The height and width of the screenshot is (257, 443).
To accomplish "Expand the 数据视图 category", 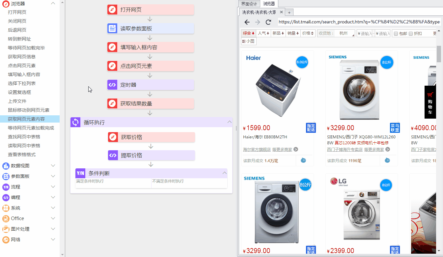I will [53, 166].
